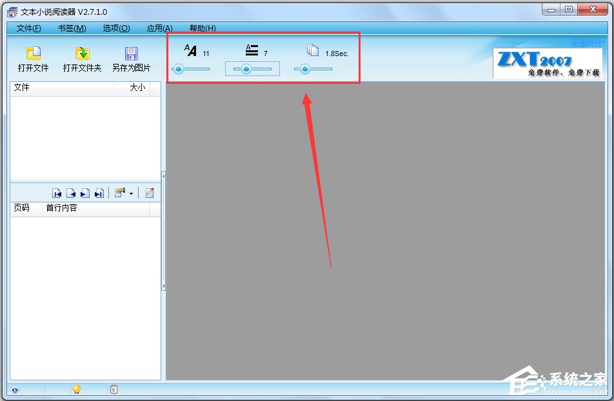Open the pencil edit icon

click(150, 192)
